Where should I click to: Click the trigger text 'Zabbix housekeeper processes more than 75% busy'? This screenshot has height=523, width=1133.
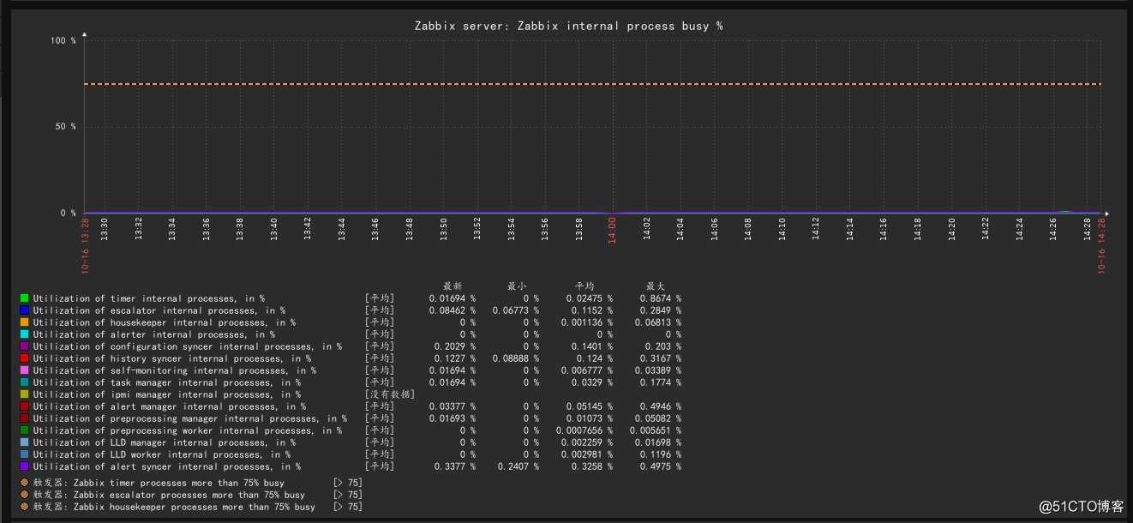[195, 507]
